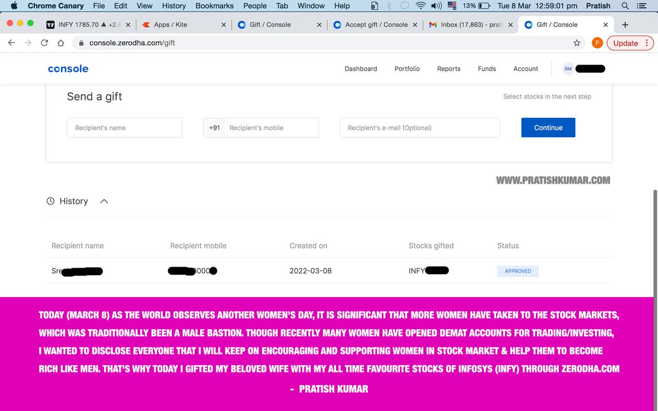Viewport: 658px width, 411px height.
Task: Open the battery status icon
Action: click(x=485, y=5)
